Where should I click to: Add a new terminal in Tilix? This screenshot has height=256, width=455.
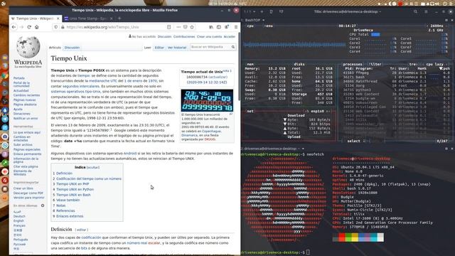pyautogui.click(x=262, y=11)
